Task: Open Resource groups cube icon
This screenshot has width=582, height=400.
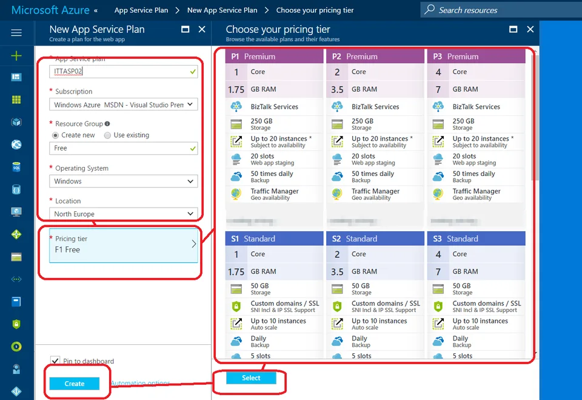Action: click(16, 122)
